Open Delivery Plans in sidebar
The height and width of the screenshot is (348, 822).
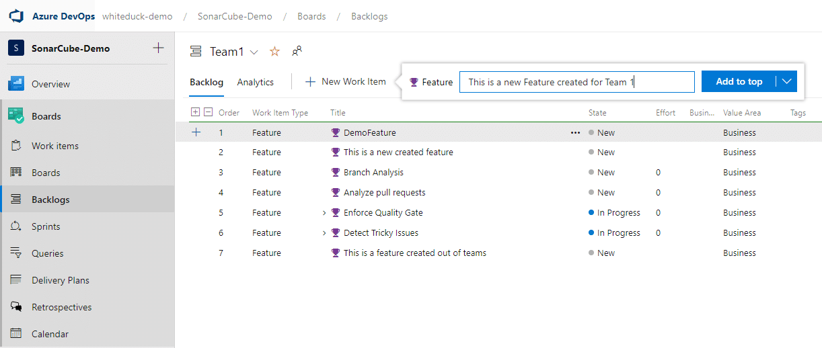(x=60, y=280)
